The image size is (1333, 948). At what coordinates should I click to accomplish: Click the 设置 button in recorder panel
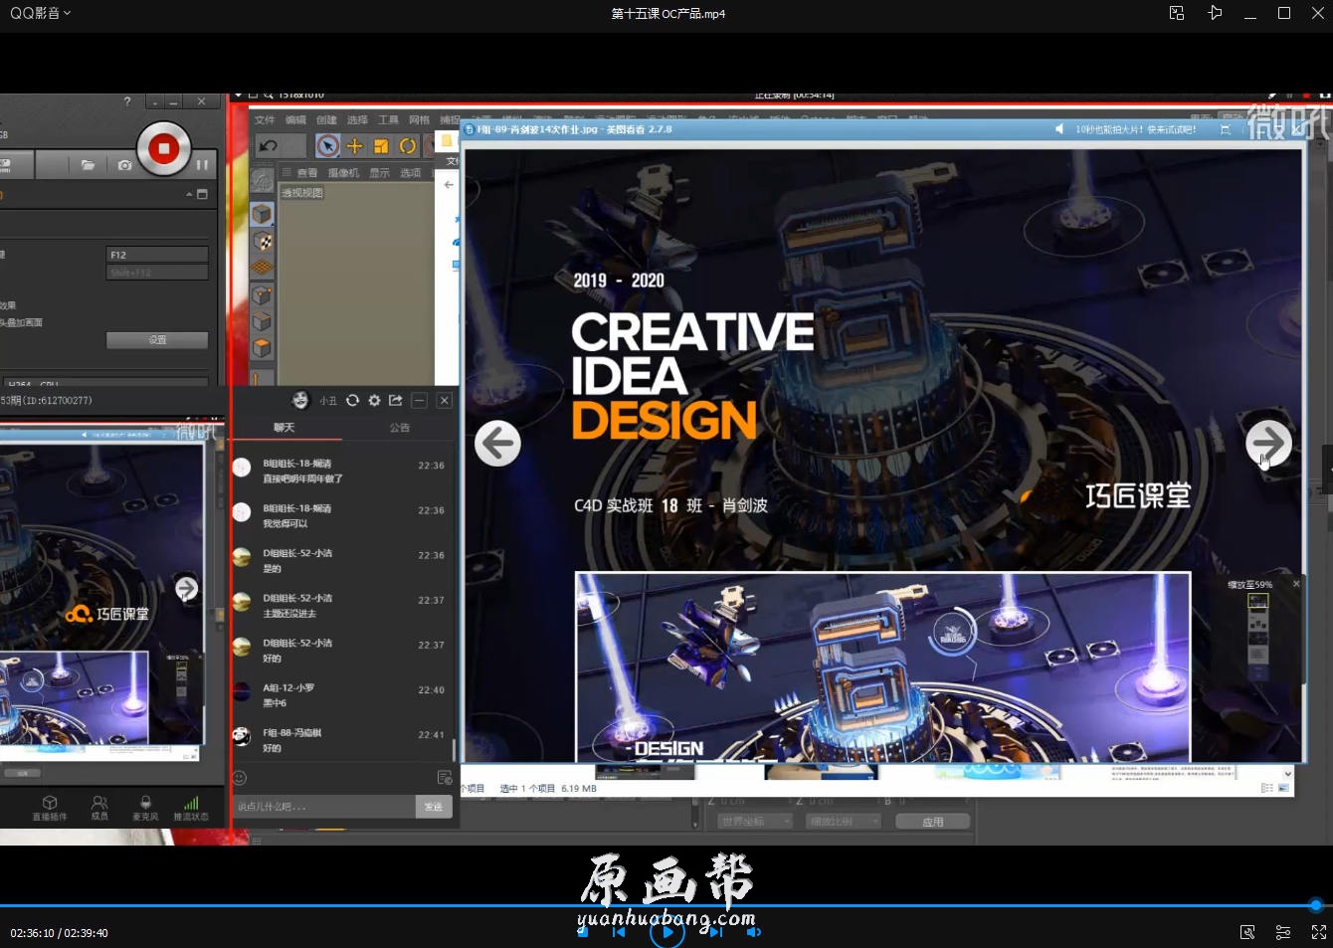[x=157, y=340]
